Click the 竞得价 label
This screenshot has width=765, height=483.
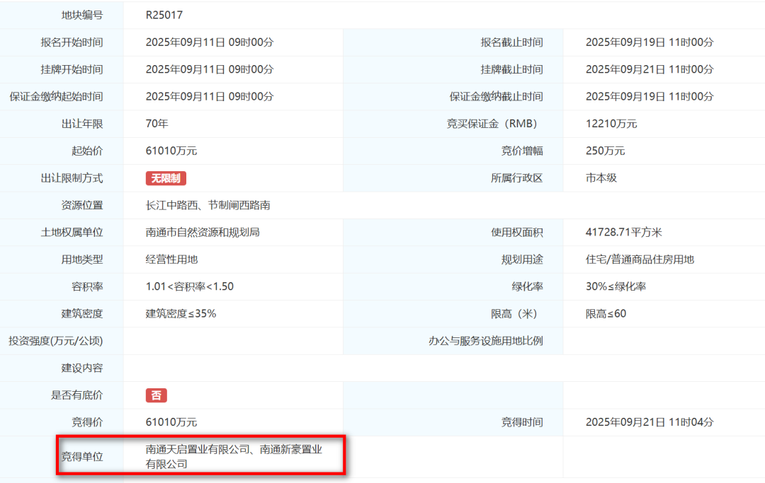[87, 422]
